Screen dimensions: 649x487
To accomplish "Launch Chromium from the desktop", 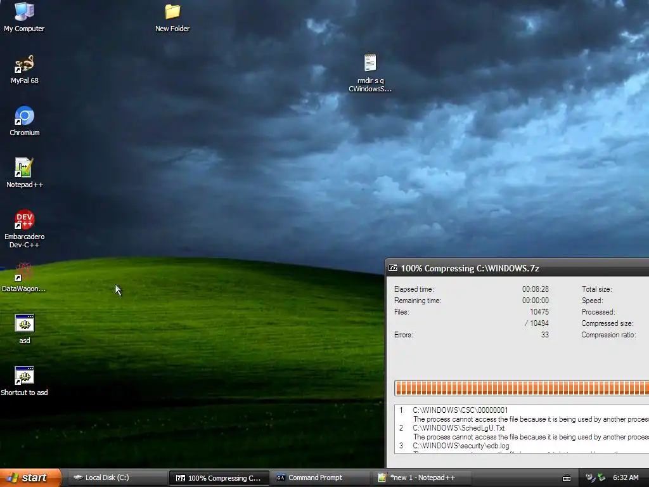I will [x=25, y=121].
